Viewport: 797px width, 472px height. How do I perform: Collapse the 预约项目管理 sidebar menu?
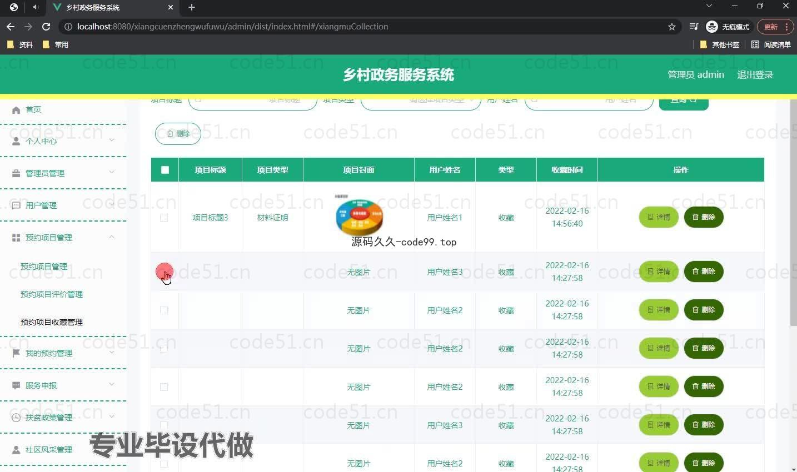coord(63,238)
